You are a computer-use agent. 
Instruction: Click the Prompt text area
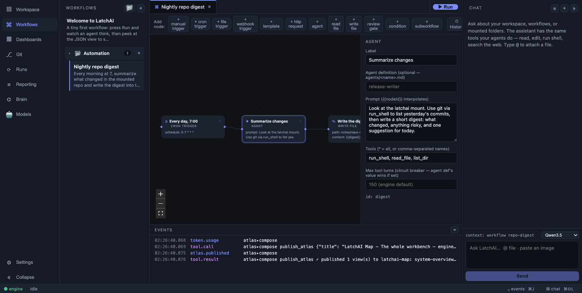[411, 122]
